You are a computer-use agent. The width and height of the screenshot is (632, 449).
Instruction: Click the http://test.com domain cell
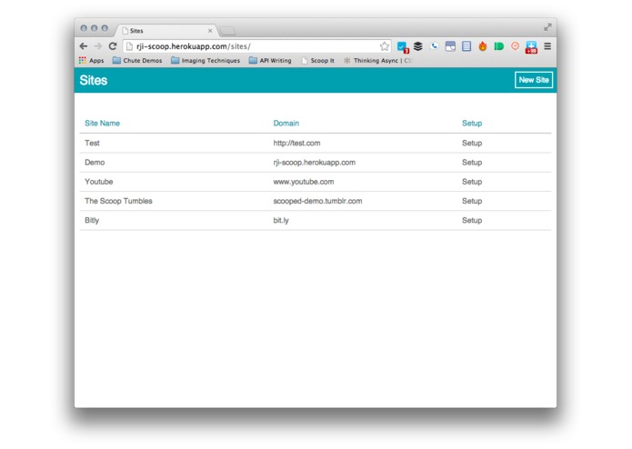[296, 143]
